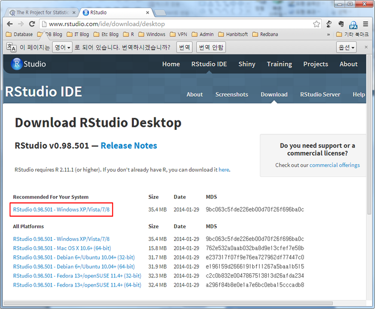Open the DB Blog bookmarks folder

[x=50, y=35]
